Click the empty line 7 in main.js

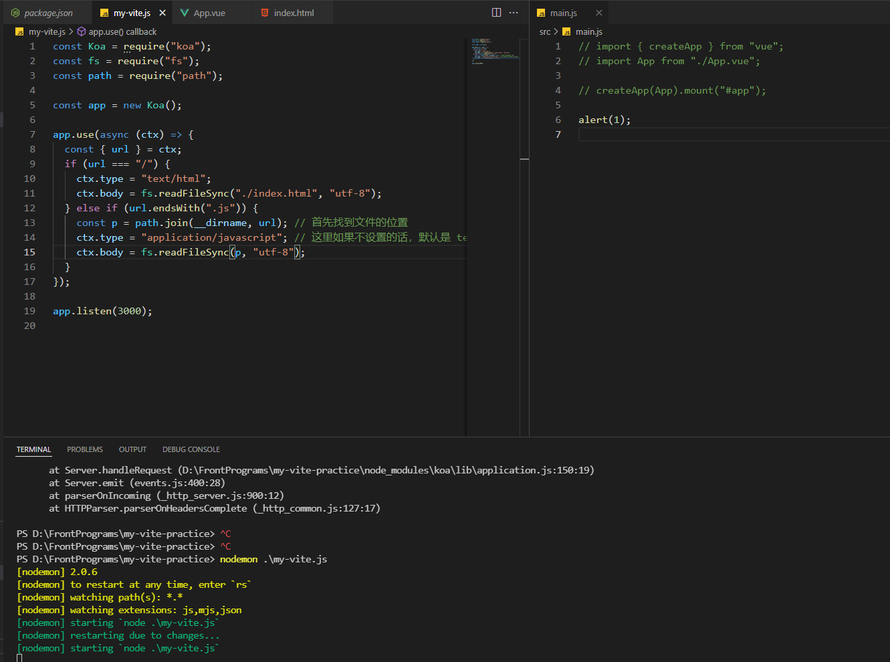[734, 134]
